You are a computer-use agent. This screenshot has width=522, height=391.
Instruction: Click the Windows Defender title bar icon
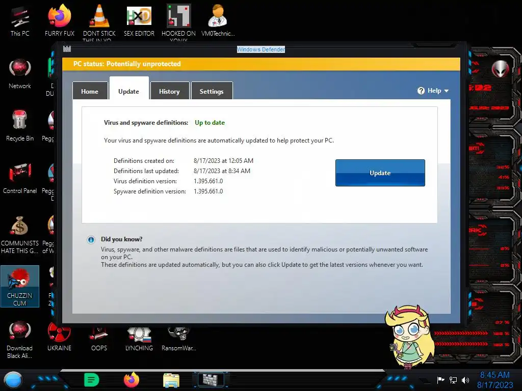coord(67,49)
